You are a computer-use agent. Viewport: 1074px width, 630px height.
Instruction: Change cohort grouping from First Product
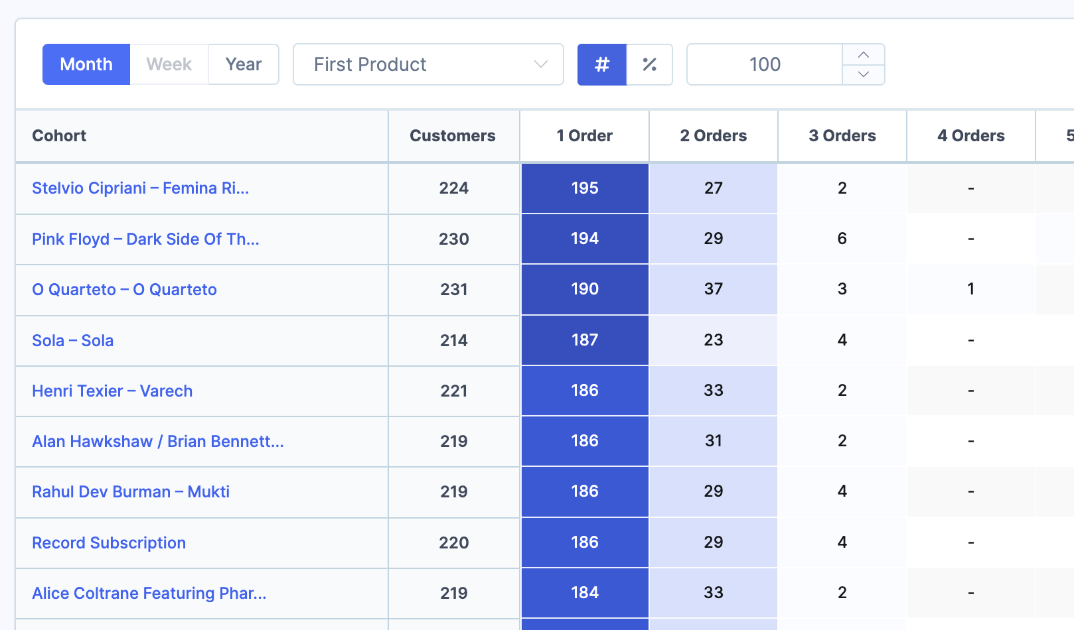point(428,64)
